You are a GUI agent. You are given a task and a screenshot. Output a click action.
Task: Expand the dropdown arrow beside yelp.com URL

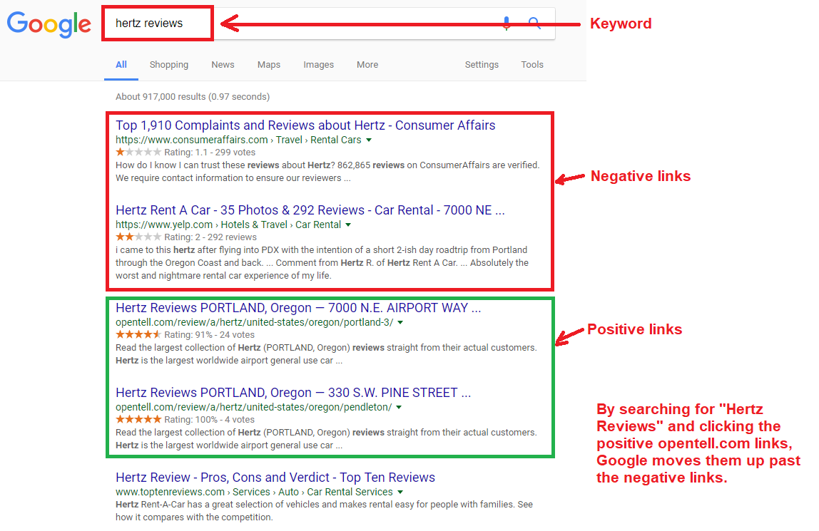(348, 225)
